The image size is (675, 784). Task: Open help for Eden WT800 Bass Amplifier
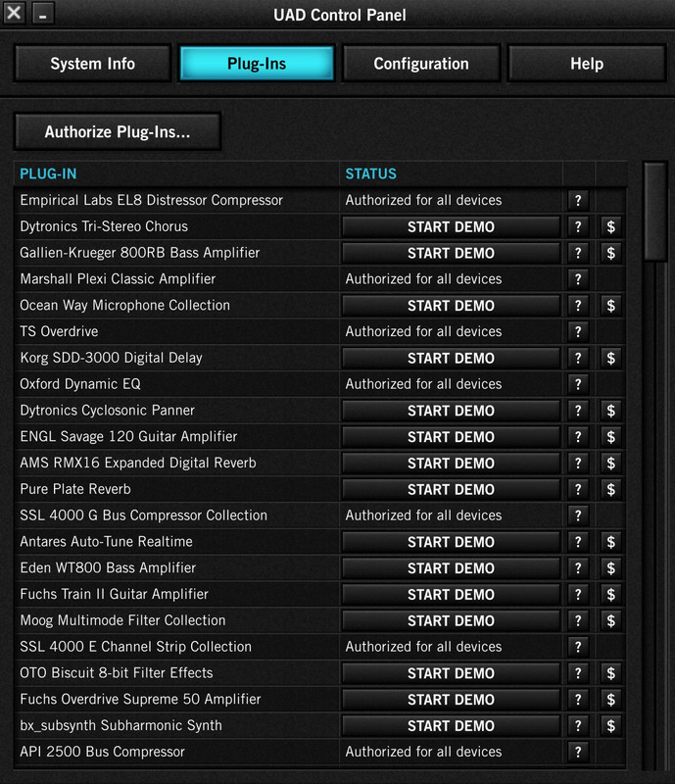pos(578,568)
